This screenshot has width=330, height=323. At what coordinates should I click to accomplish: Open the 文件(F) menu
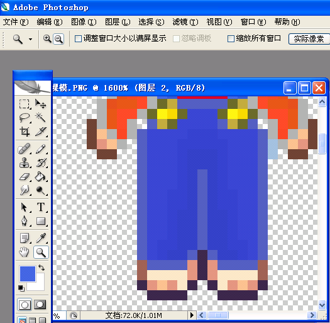click(x=16, y=22)
